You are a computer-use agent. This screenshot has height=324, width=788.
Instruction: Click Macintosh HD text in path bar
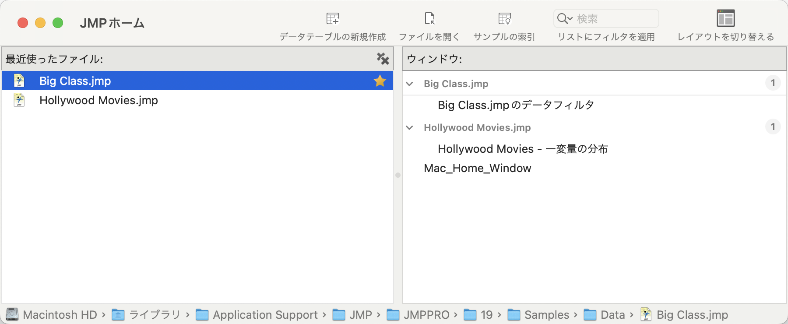pos(60,315)
